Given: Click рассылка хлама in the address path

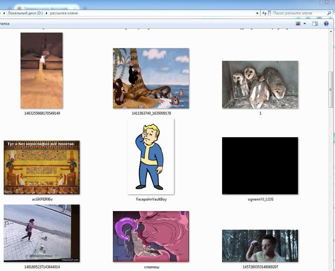Looking at the screenshot, I should [x=64, y=13].
